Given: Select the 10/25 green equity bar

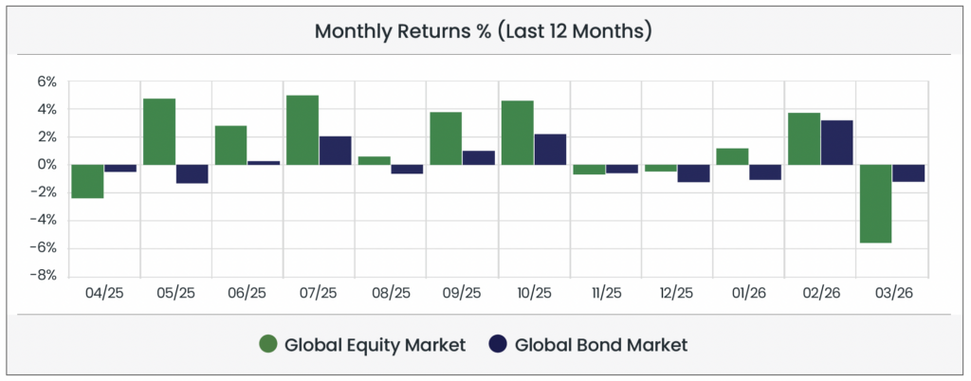Looking at the screenshot, I should pos(517,133).
